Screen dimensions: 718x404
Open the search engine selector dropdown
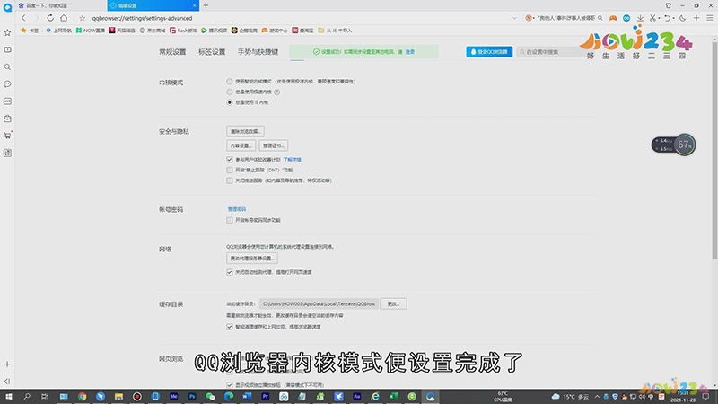[530, 18]
